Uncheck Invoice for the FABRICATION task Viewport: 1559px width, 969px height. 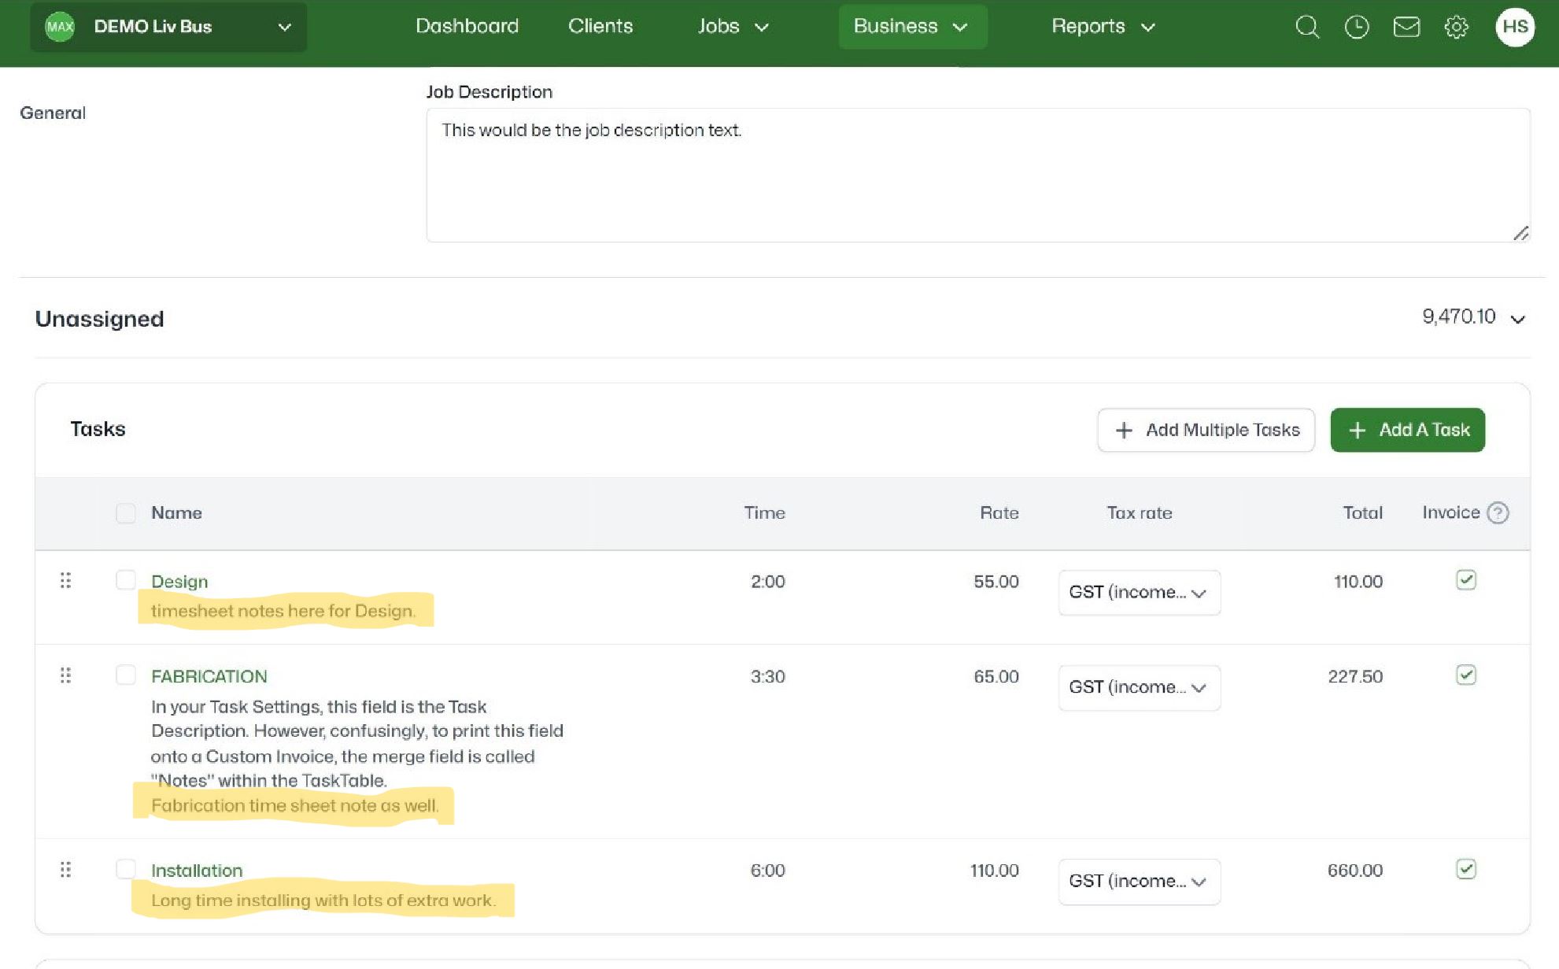coord(1465,675)
